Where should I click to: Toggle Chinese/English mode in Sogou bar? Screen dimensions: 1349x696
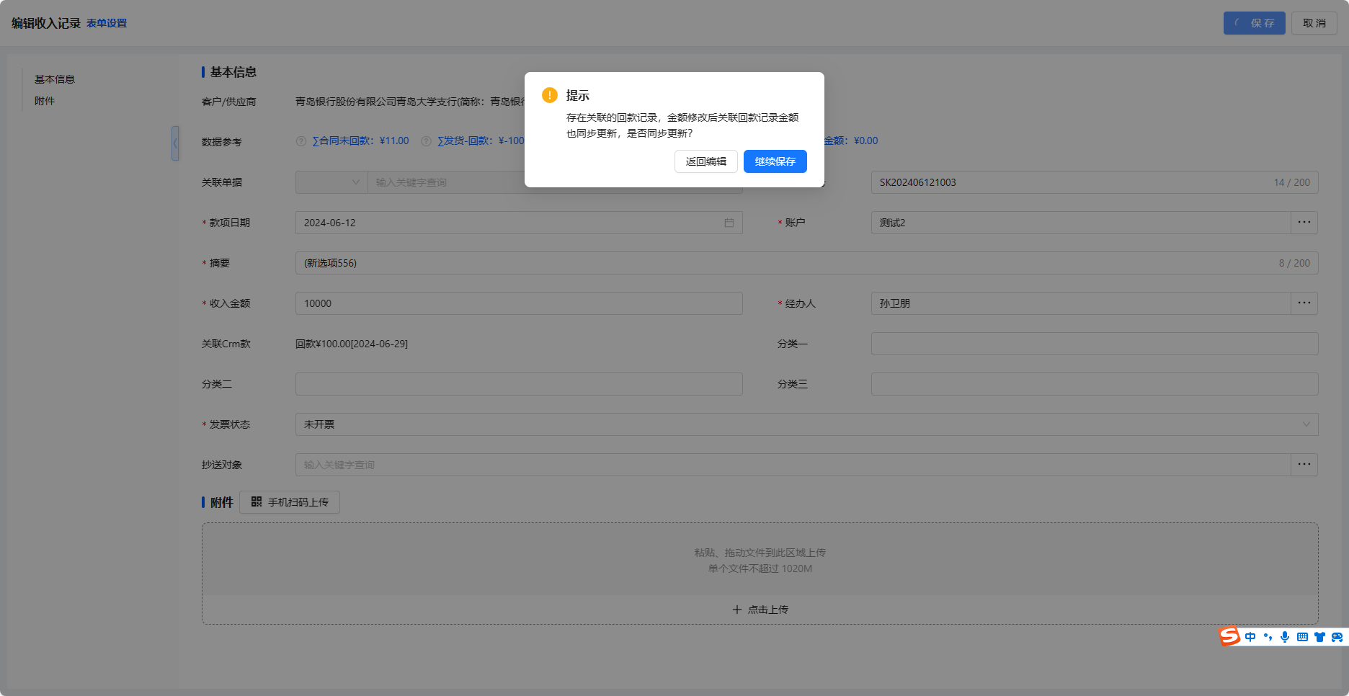(1250, 637)
